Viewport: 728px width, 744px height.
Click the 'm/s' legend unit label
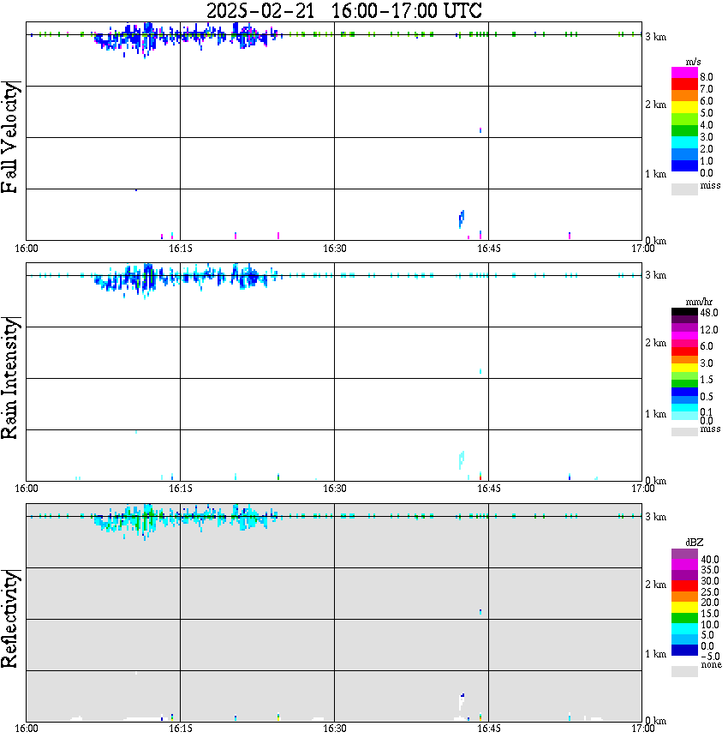693,63
